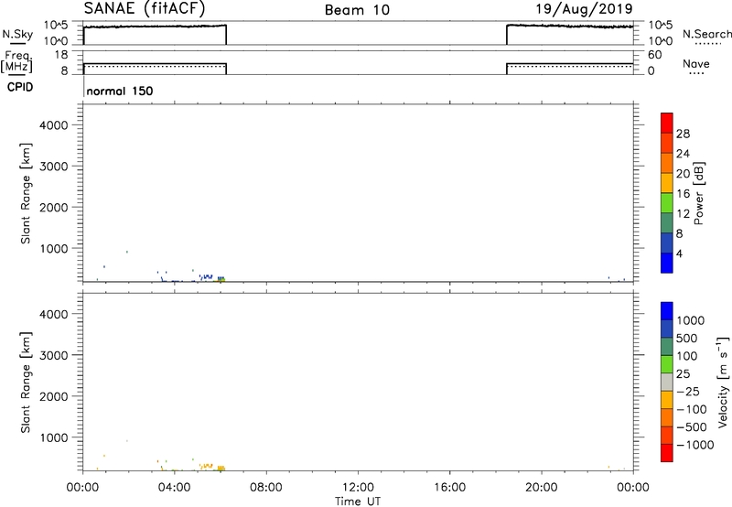Click the 'SANAE (fitACF)' title text
732x507 pixels.
145,8
